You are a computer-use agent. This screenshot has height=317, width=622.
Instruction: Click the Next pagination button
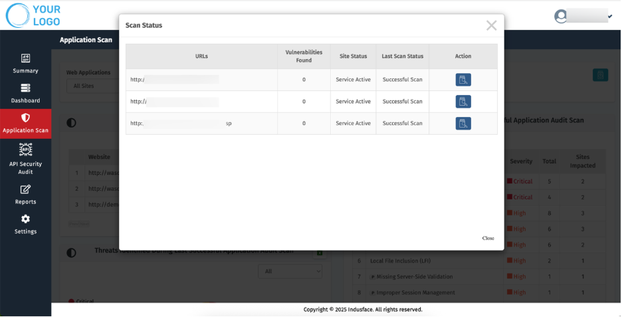[84, 224]
